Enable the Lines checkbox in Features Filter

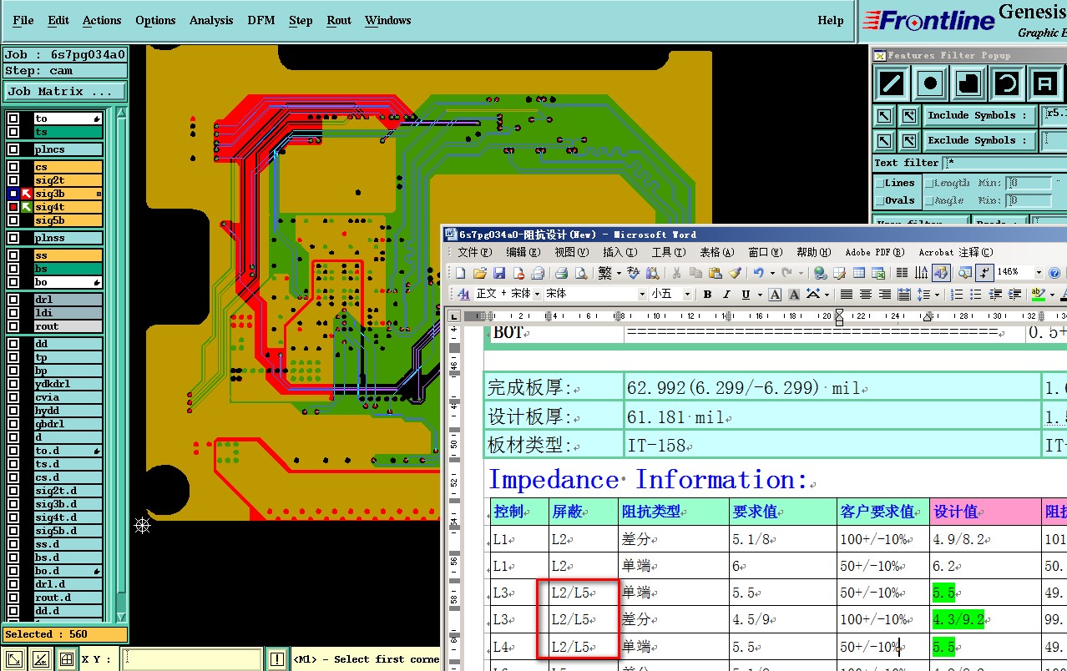pyautogui.click(x=880, y=183)
